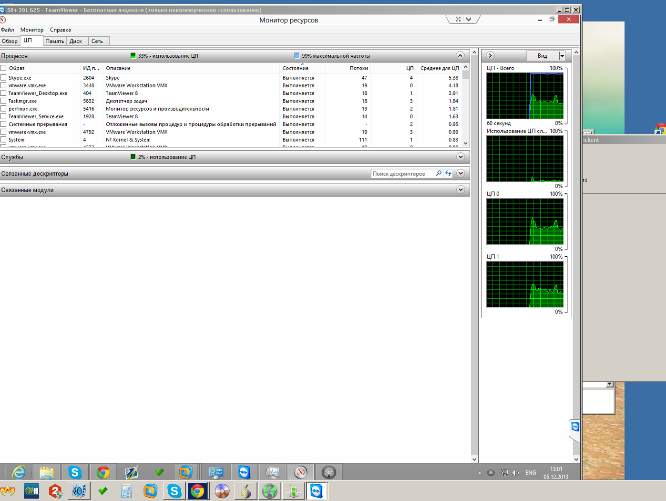Click the descriptor search magnifier icon

click(x=439, y=173)
